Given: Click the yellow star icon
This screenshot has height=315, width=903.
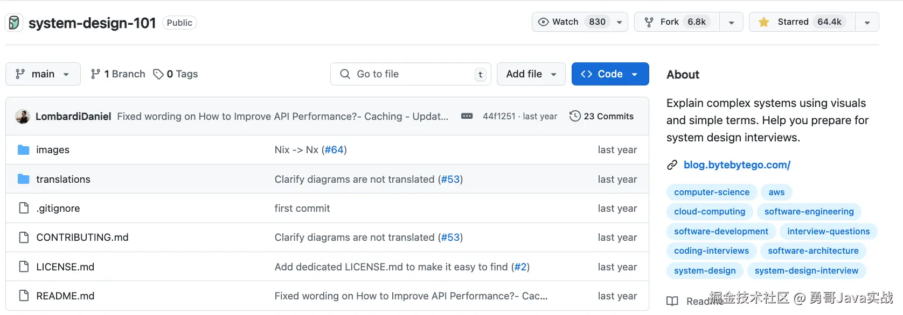Looking at the screenshot, I should pyautogui.click(x=763, y=22).
